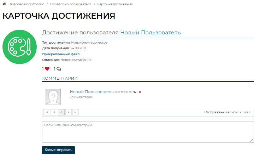Like the achievement with the heart icon

click(47, 69)
